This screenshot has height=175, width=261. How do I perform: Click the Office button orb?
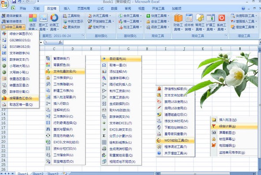pos(4,4)
